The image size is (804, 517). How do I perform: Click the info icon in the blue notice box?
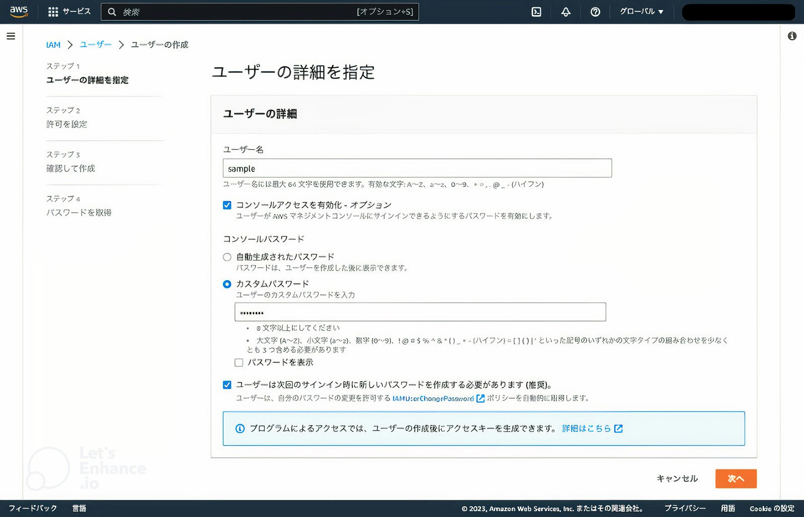pyautogui.click(x=240, y=428)
